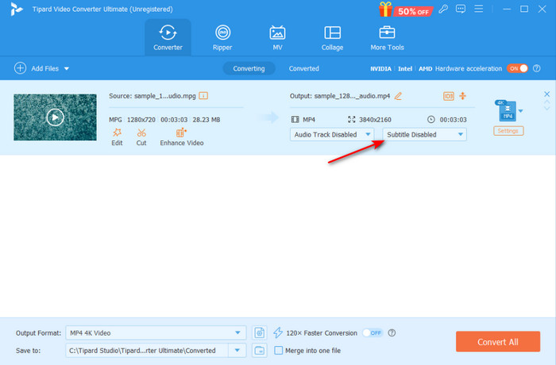Open the Save to path dropdown
Viewport: 556px width, 365px height.
tap(237, 351)
